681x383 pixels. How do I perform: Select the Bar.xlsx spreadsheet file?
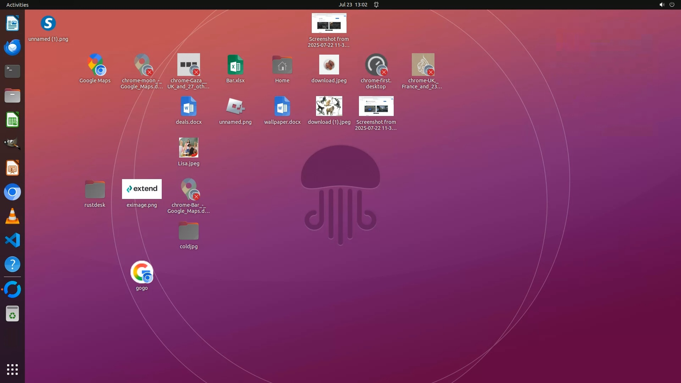235,65
